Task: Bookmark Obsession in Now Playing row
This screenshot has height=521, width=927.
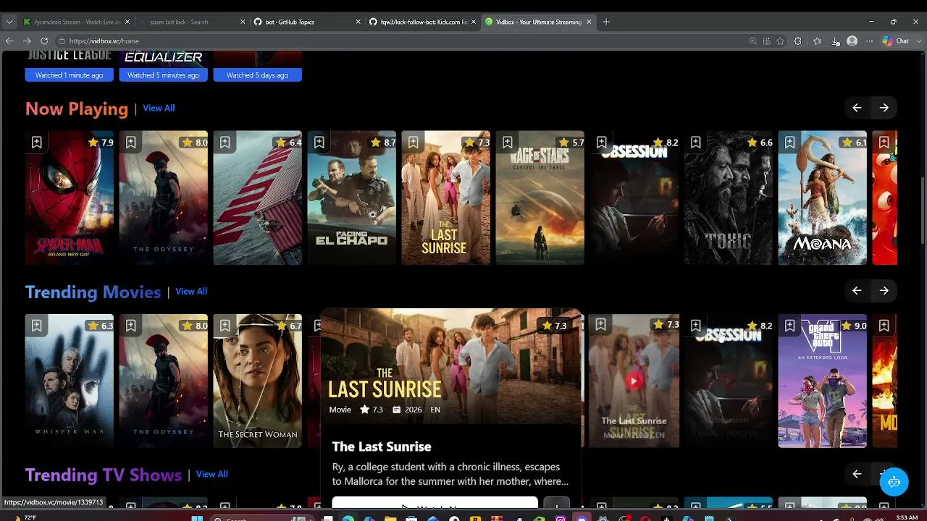Action: [601, 143]
